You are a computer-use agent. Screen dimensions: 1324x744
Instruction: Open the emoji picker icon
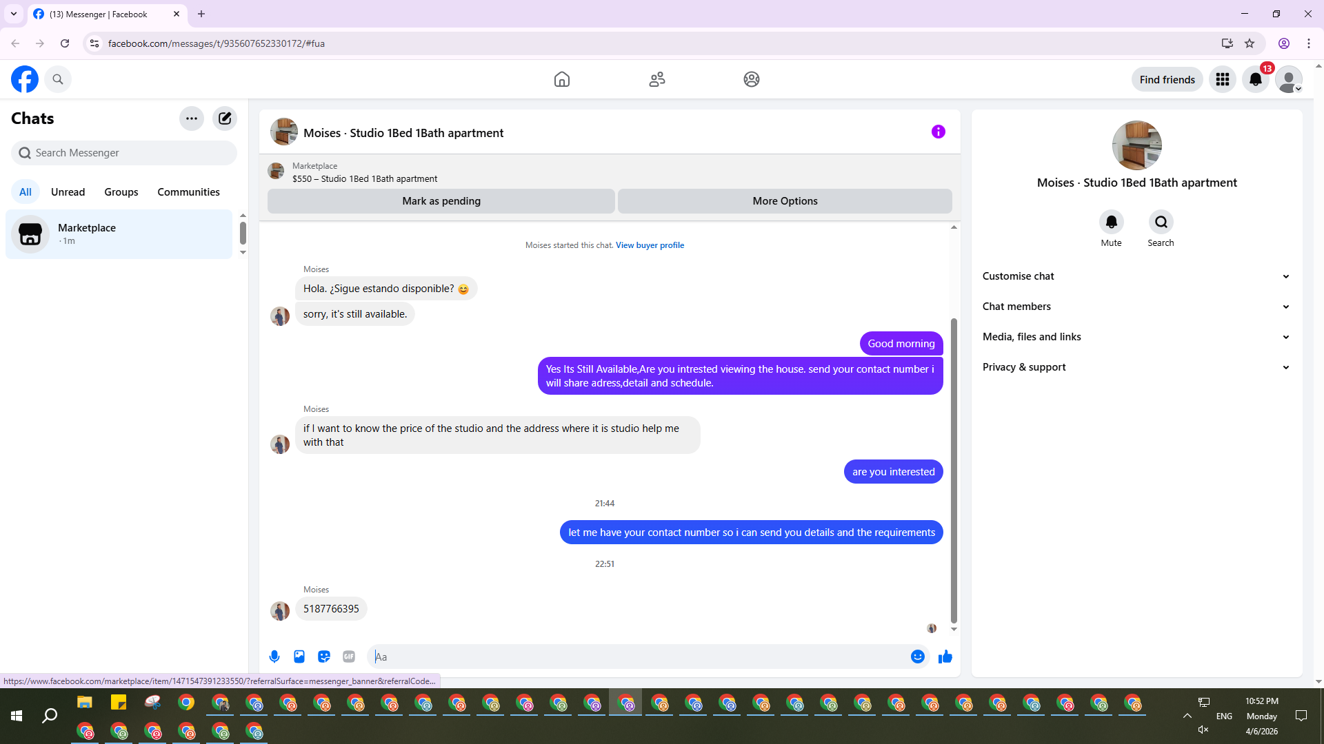(x=918, y=657)
